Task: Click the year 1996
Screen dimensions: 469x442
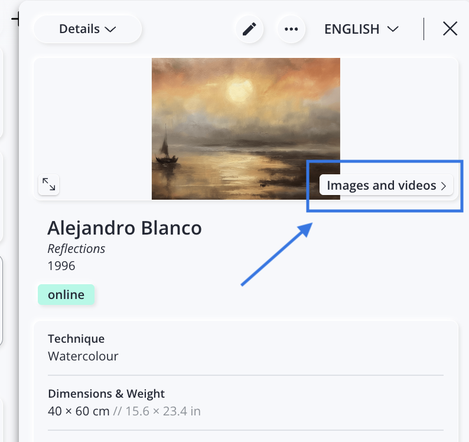Action: (x=61, y=266)
